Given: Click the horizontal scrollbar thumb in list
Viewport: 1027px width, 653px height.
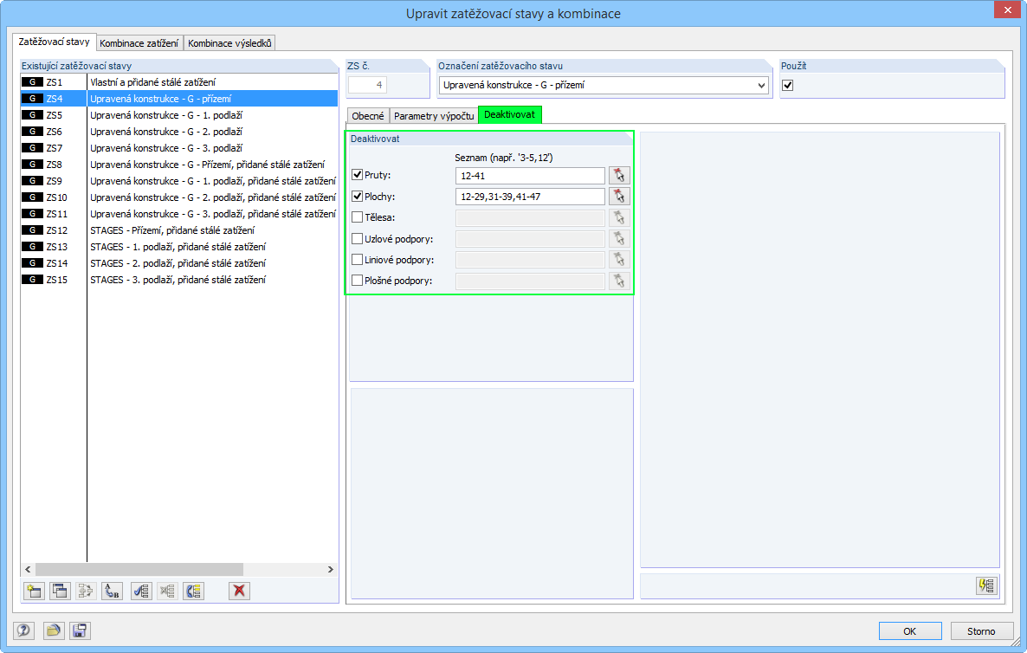Looking at the screenshot, I should click(139, 569).
